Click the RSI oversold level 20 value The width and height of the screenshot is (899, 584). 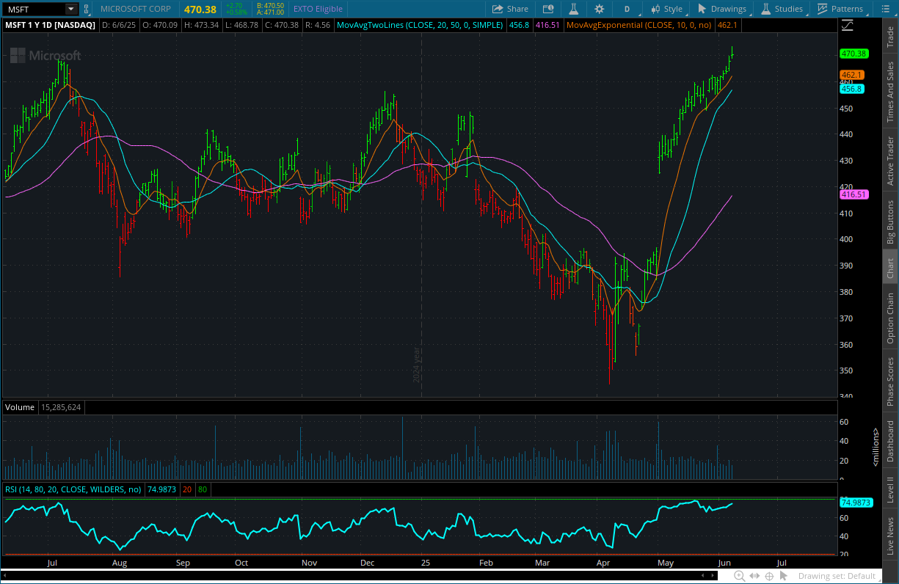(x=187, y=489)
